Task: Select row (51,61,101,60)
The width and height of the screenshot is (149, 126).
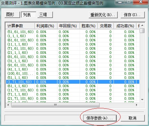Action: (73, 32)
